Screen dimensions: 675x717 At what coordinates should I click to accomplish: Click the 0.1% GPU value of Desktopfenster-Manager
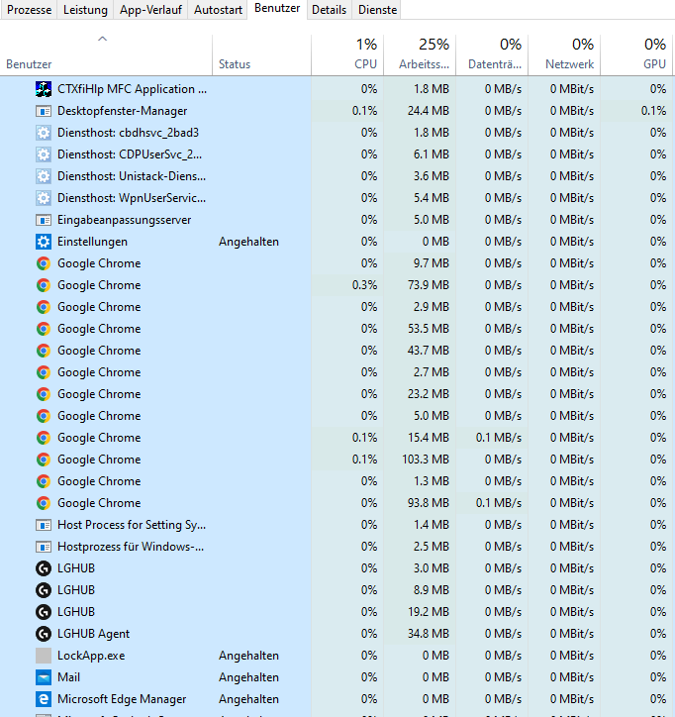coord(653,111)
